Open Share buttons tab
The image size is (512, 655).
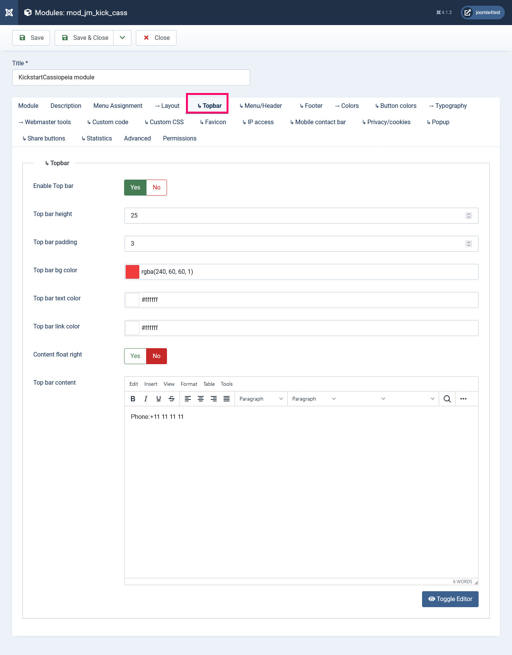44,139
